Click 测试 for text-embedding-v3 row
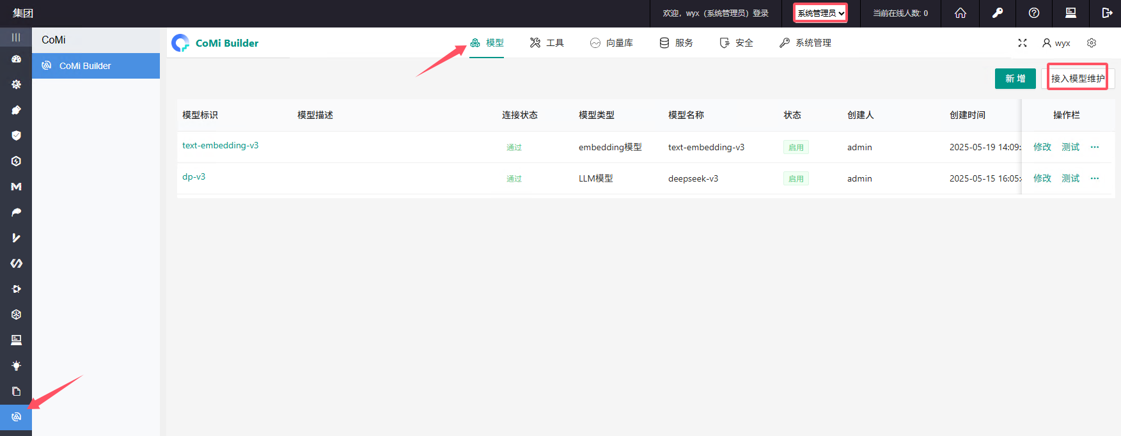The width and height of the screenshot is (1121, 436). 1070,147
